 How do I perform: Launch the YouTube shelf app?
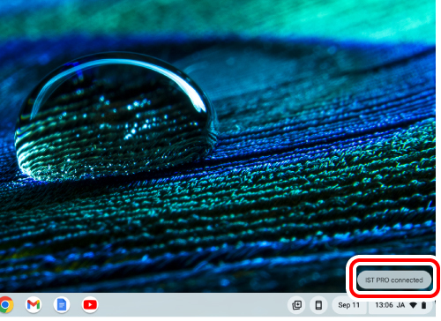point(90,305)
